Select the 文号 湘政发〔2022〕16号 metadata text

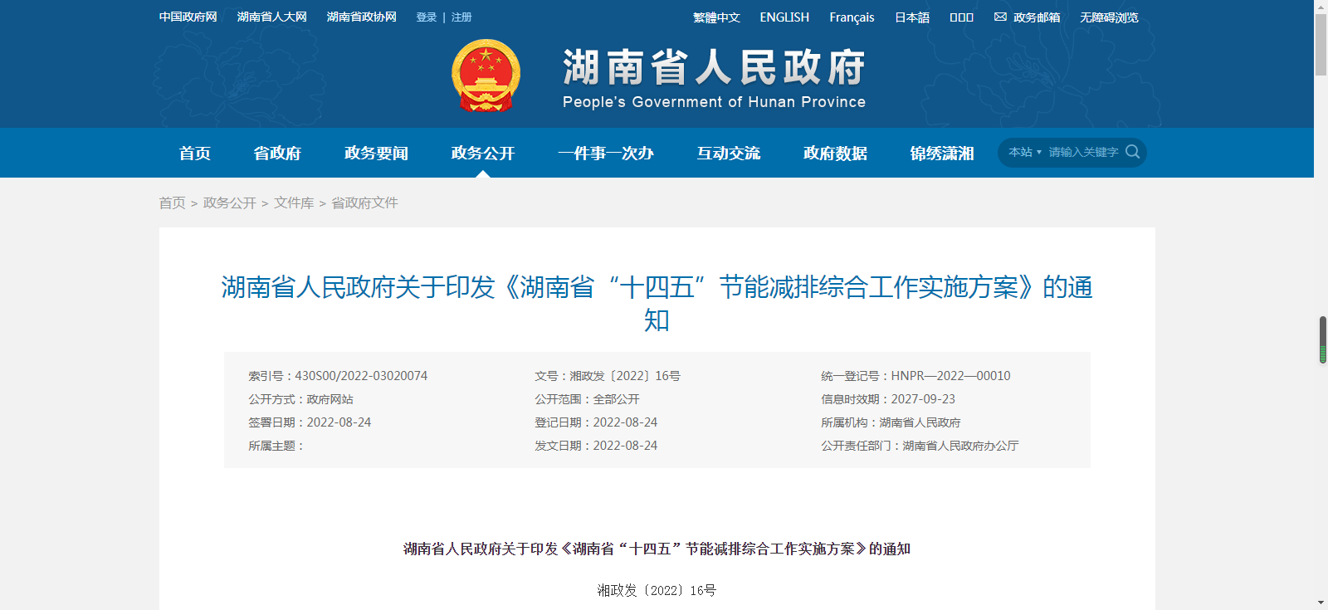pyautogui.click(x=608, y=376)
